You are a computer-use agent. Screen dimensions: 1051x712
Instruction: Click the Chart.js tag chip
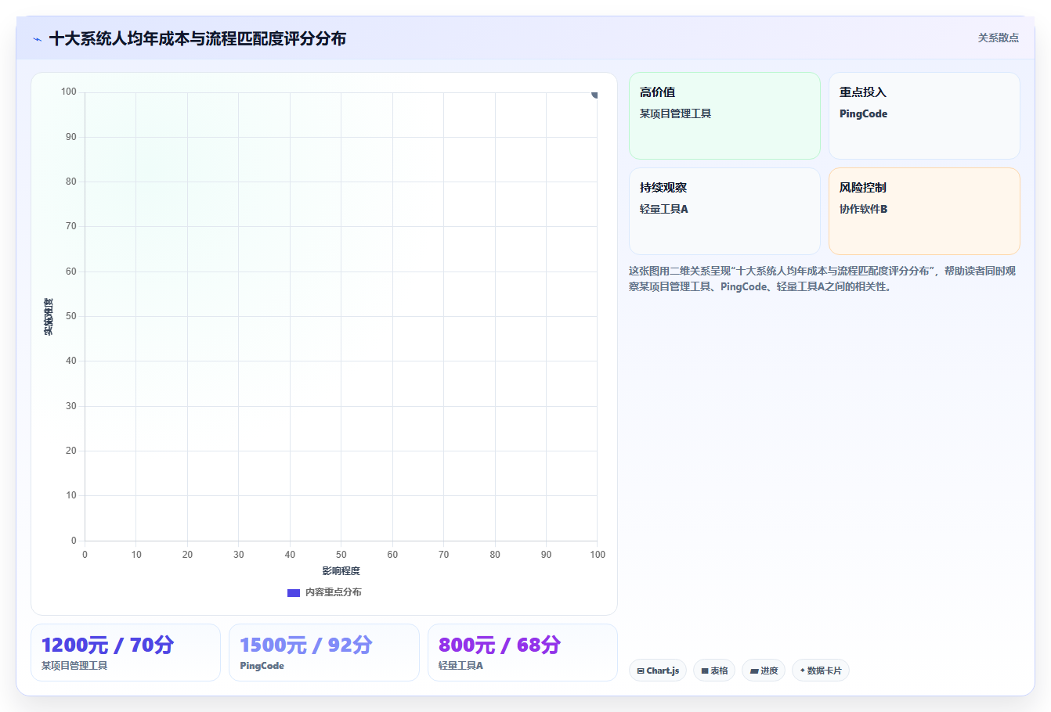[658, 671]
